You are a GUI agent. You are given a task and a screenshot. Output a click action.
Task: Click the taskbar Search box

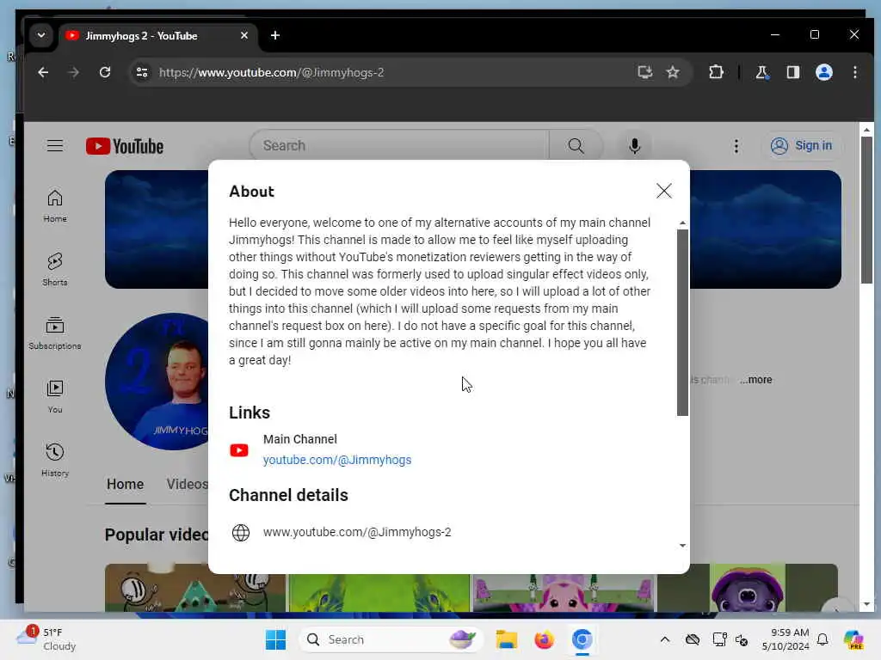coord(391,639)
